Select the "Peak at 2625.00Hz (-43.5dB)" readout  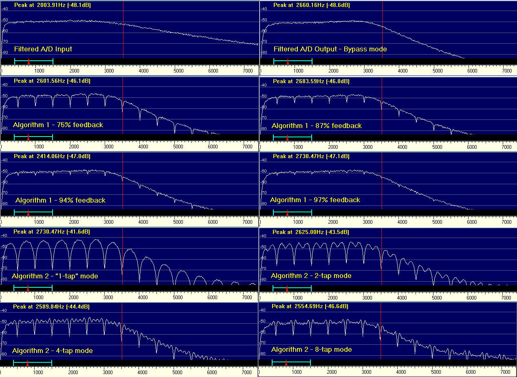(x=311, y=232)
